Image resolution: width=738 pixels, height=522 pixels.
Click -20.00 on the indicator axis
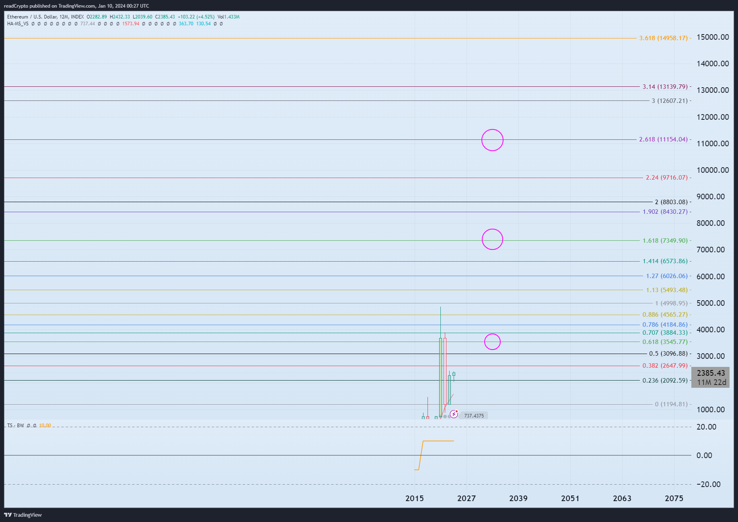[709, 484]
